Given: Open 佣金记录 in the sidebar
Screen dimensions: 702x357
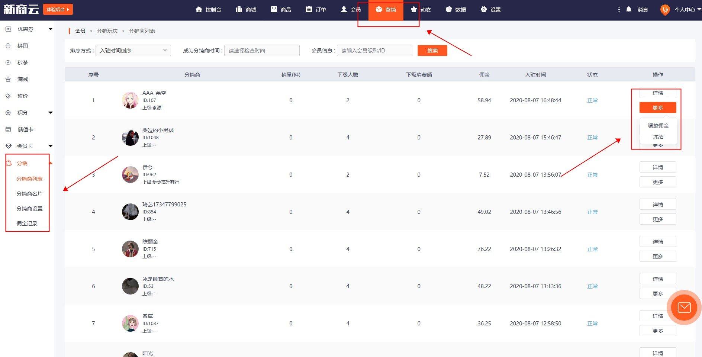Looking at the screenshot, I should 27,223.
